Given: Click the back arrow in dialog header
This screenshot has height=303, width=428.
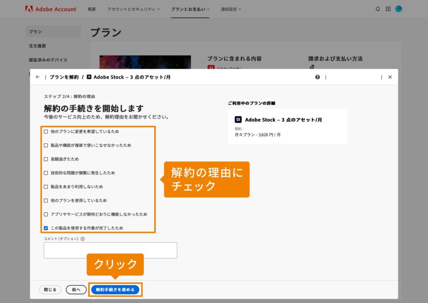Looking at the screenshot, I should coord(38,77).
